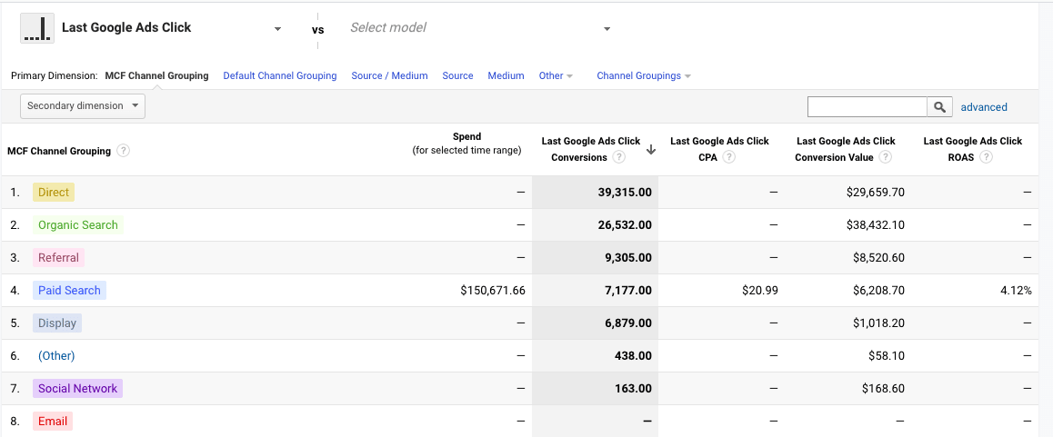The image size is (1053, 437).
Task: Click help icon next to Conversions column
Action: point(619,157)
